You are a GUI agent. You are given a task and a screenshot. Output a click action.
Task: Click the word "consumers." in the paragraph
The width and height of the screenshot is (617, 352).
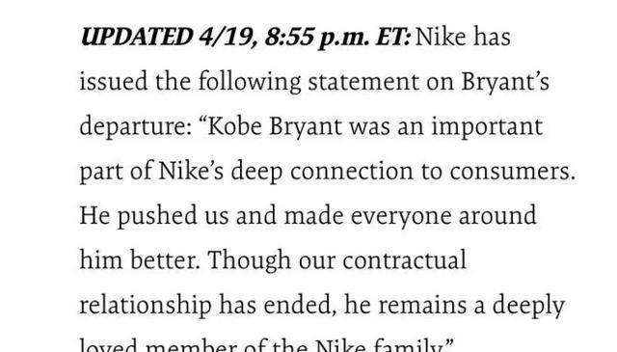pos(513,172)
